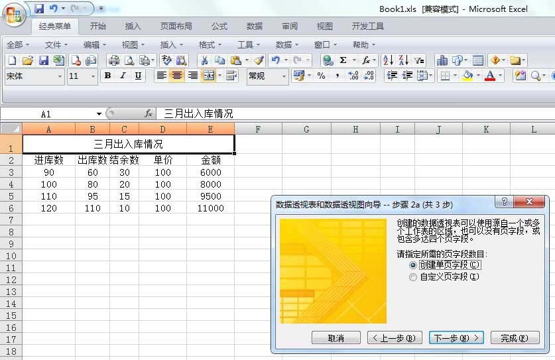The height and width of the screenshot is (360, 555).
Task: Copy selection icon in toolbar
Action: click(x=219, y=60)
